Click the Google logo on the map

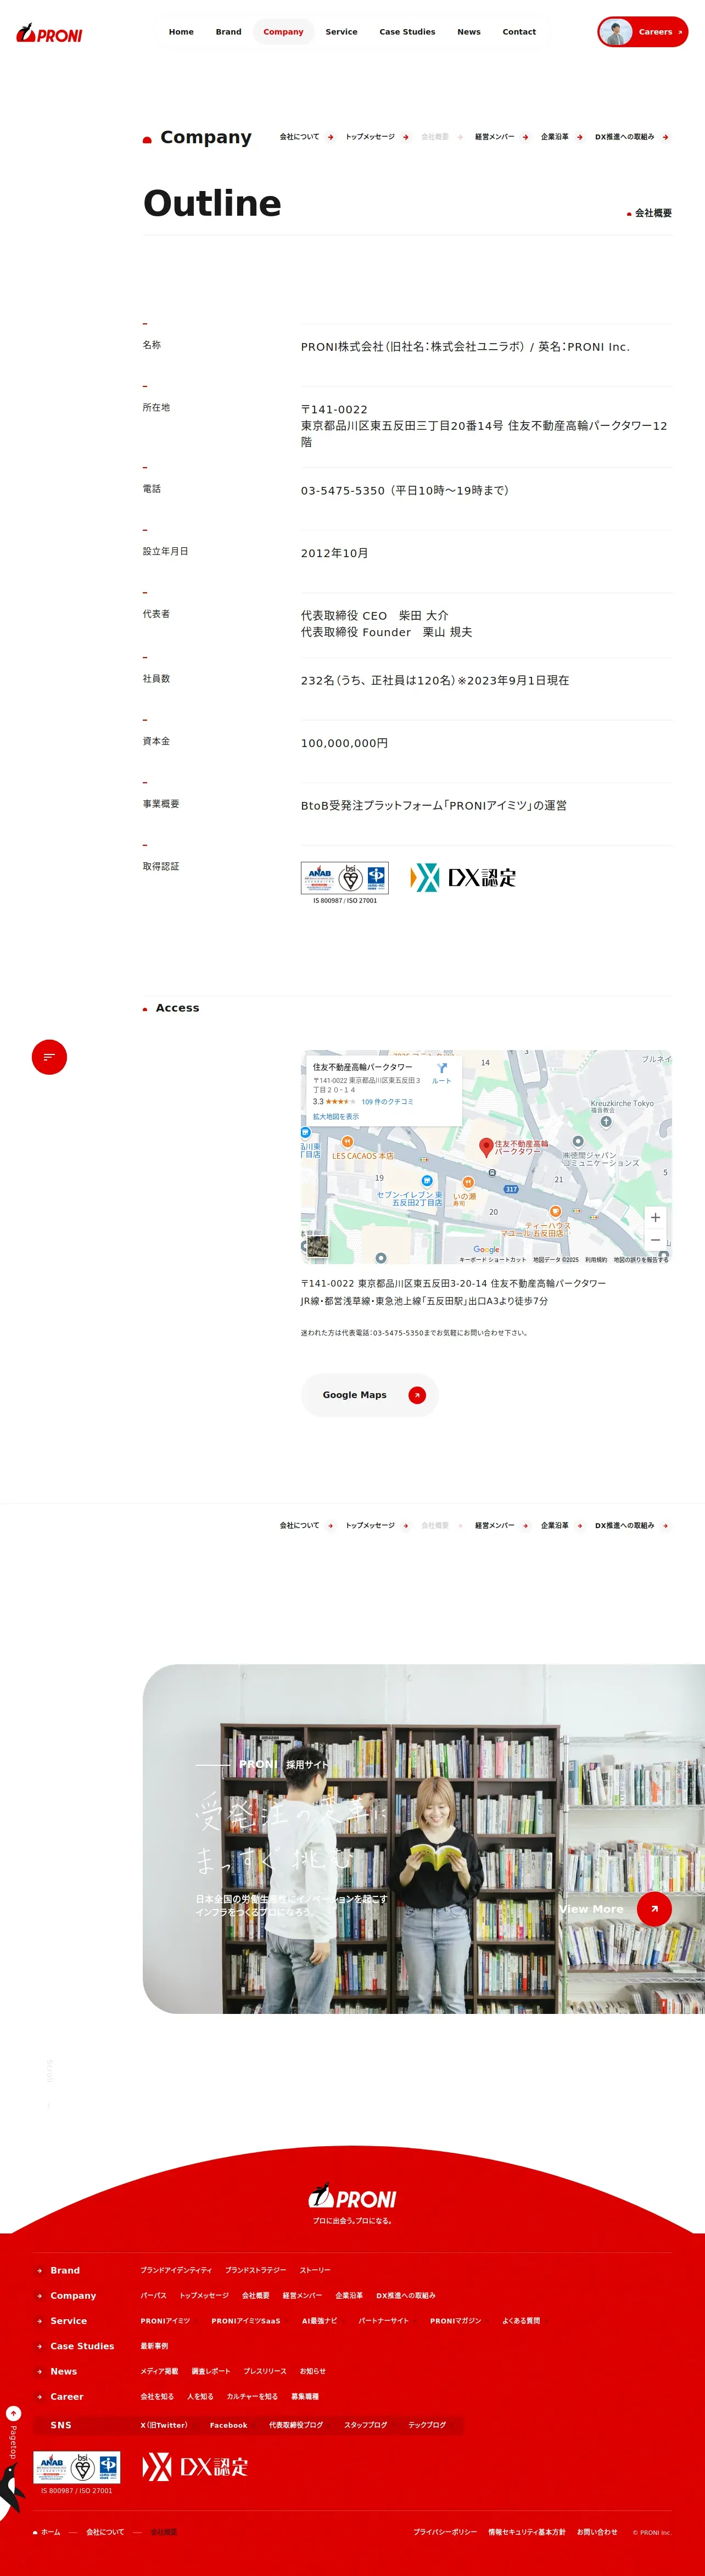(486, 1249)
